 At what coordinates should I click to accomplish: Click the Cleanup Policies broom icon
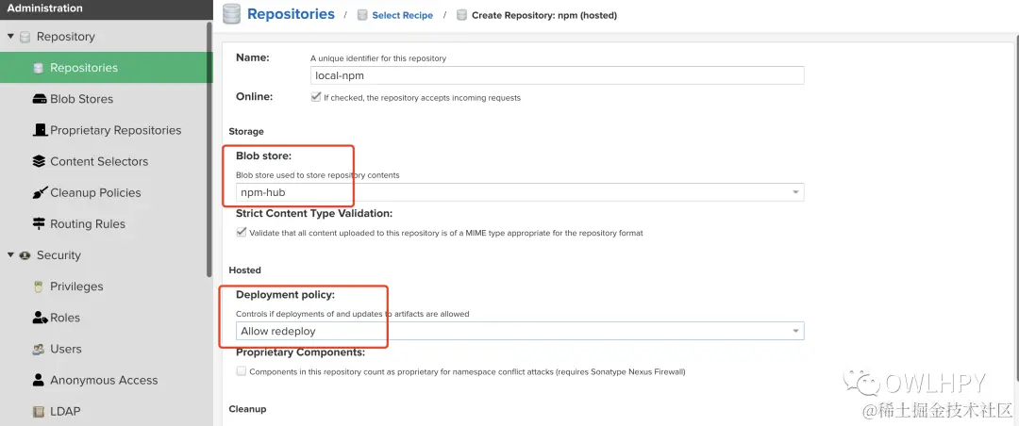point(39,192)
